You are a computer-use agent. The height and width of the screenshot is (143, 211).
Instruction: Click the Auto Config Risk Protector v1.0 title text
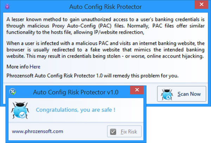pos(76,92)
